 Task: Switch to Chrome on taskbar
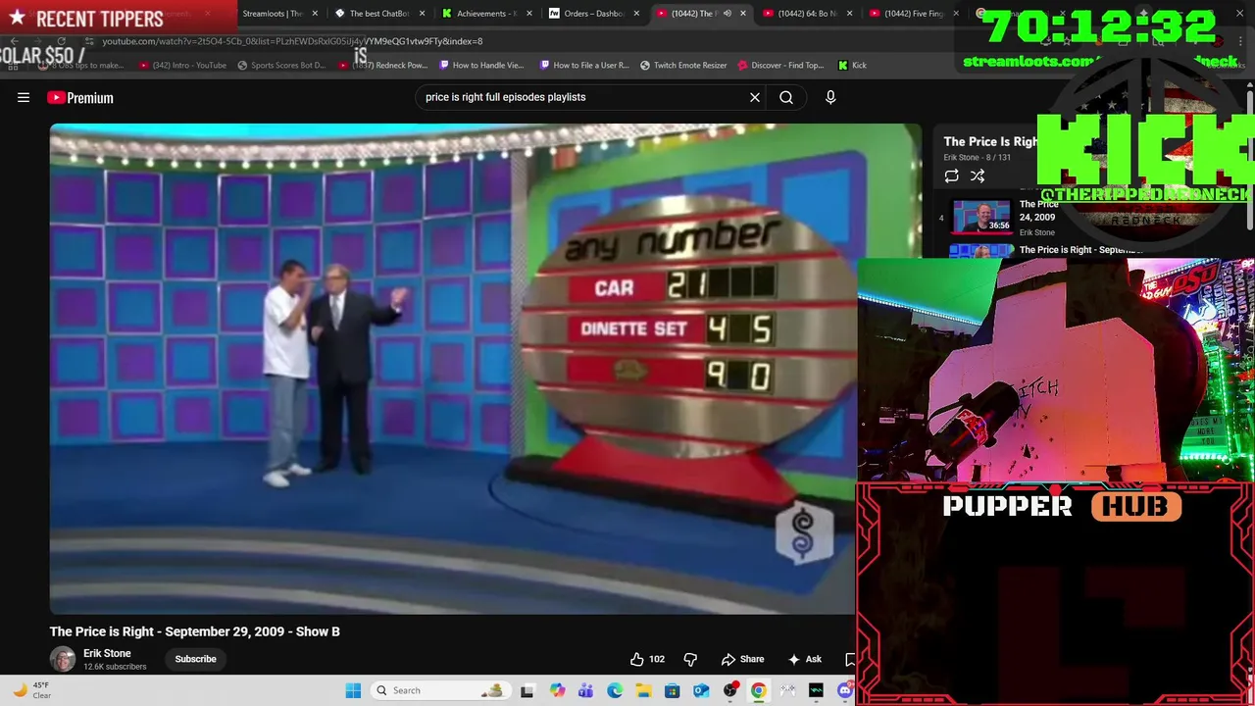758,690
